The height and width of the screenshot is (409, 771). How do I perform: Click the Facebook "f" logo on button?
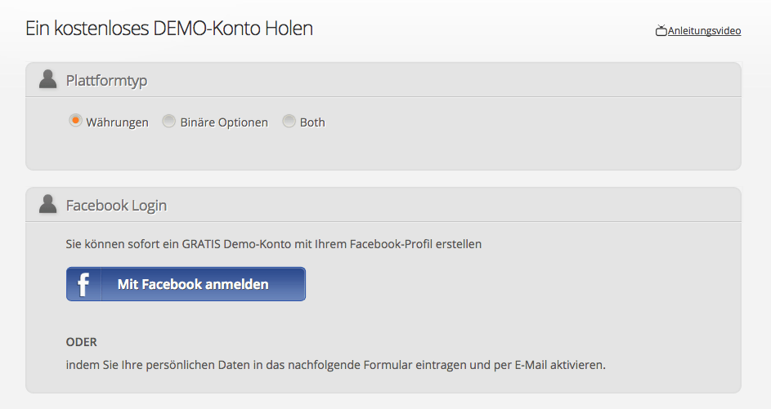[x=83, y=284]
